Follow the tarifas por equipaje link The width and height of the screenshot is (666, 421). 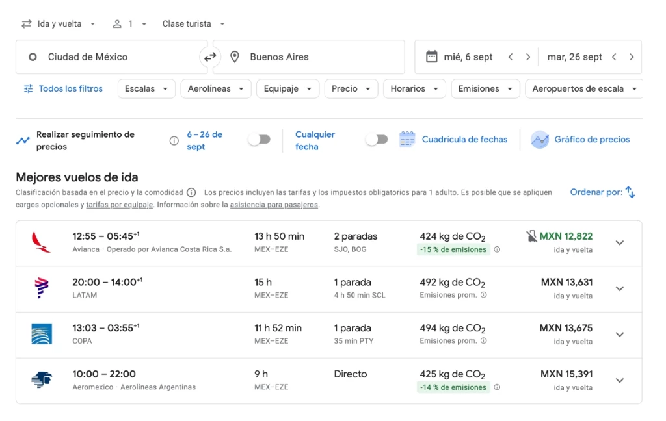click(119, 205)
